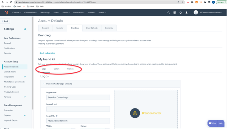This screenshot has height=129, width=227.
Task: Open Account Defaults in sidebar
Action: click(15, 67)
